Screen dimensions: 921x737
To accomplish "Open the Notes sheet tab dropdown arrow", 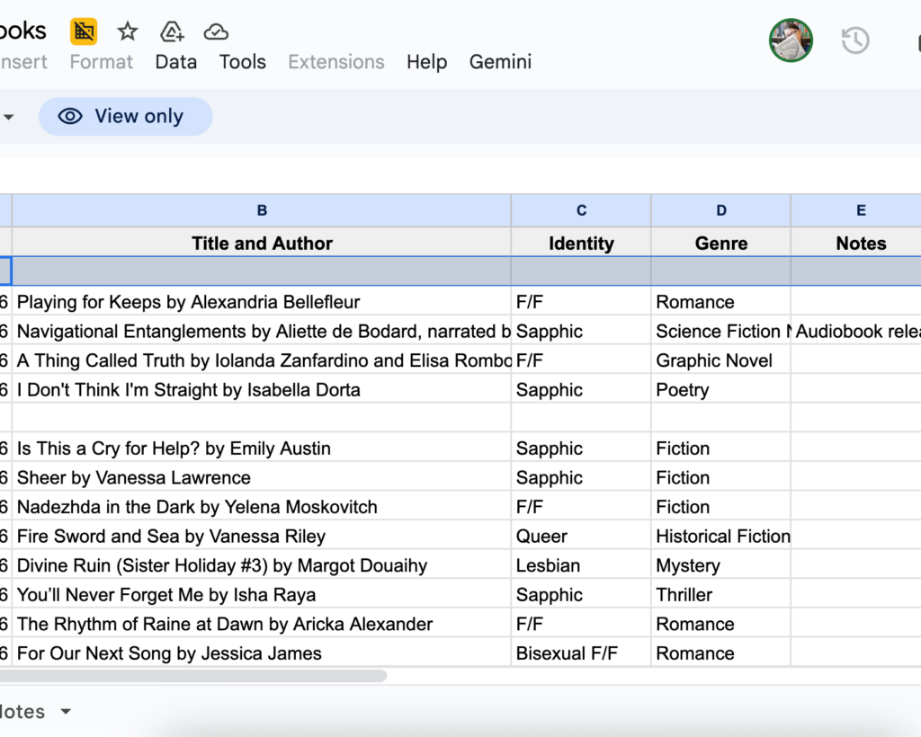I will click(x=65, y=711).
